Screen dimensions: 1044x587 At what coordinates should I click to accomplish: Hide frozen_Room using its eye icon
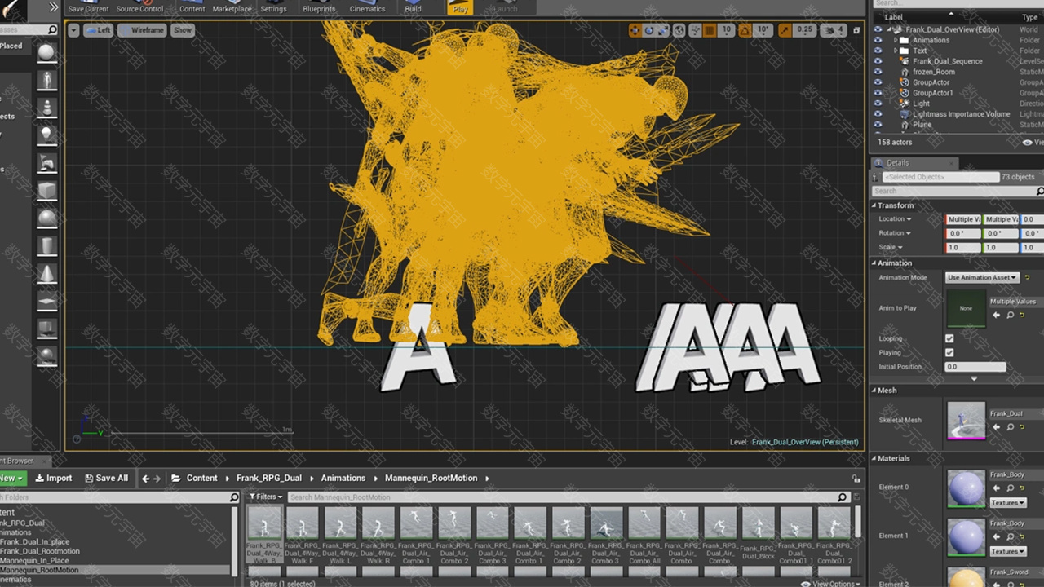(x=878, y=72)
